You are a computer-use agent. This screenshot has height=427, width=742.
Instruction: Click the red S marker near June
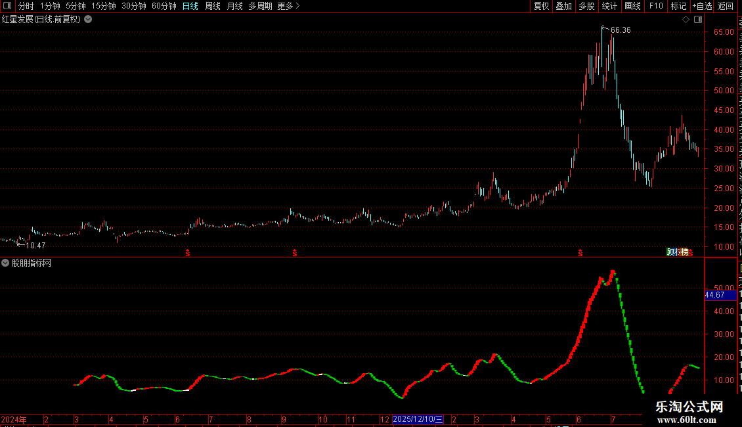coord(580,254)
